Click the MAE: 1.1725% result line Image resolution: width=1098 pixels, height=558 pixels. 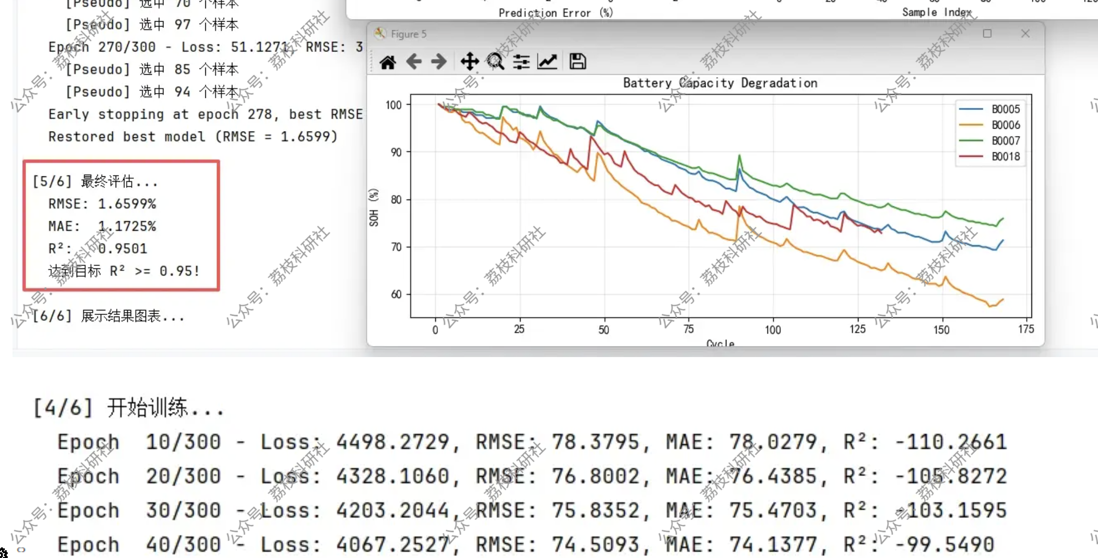(102, 226)
